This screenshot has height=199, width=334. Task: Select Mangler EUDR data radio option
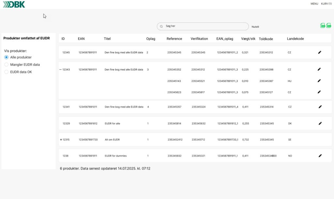coord(6,65)
